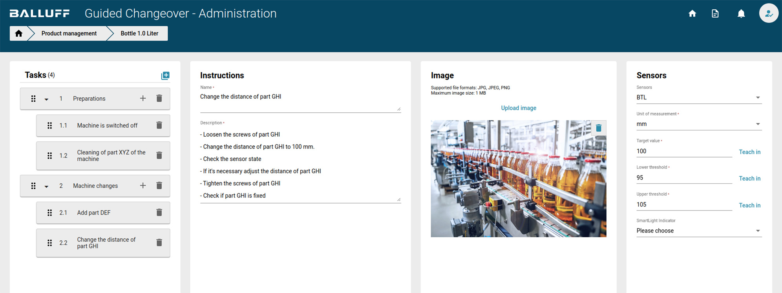This screenshot has width=782, height=293.
Task: Go to Product management breadcrumb
Action: click(x=69, y=33)
